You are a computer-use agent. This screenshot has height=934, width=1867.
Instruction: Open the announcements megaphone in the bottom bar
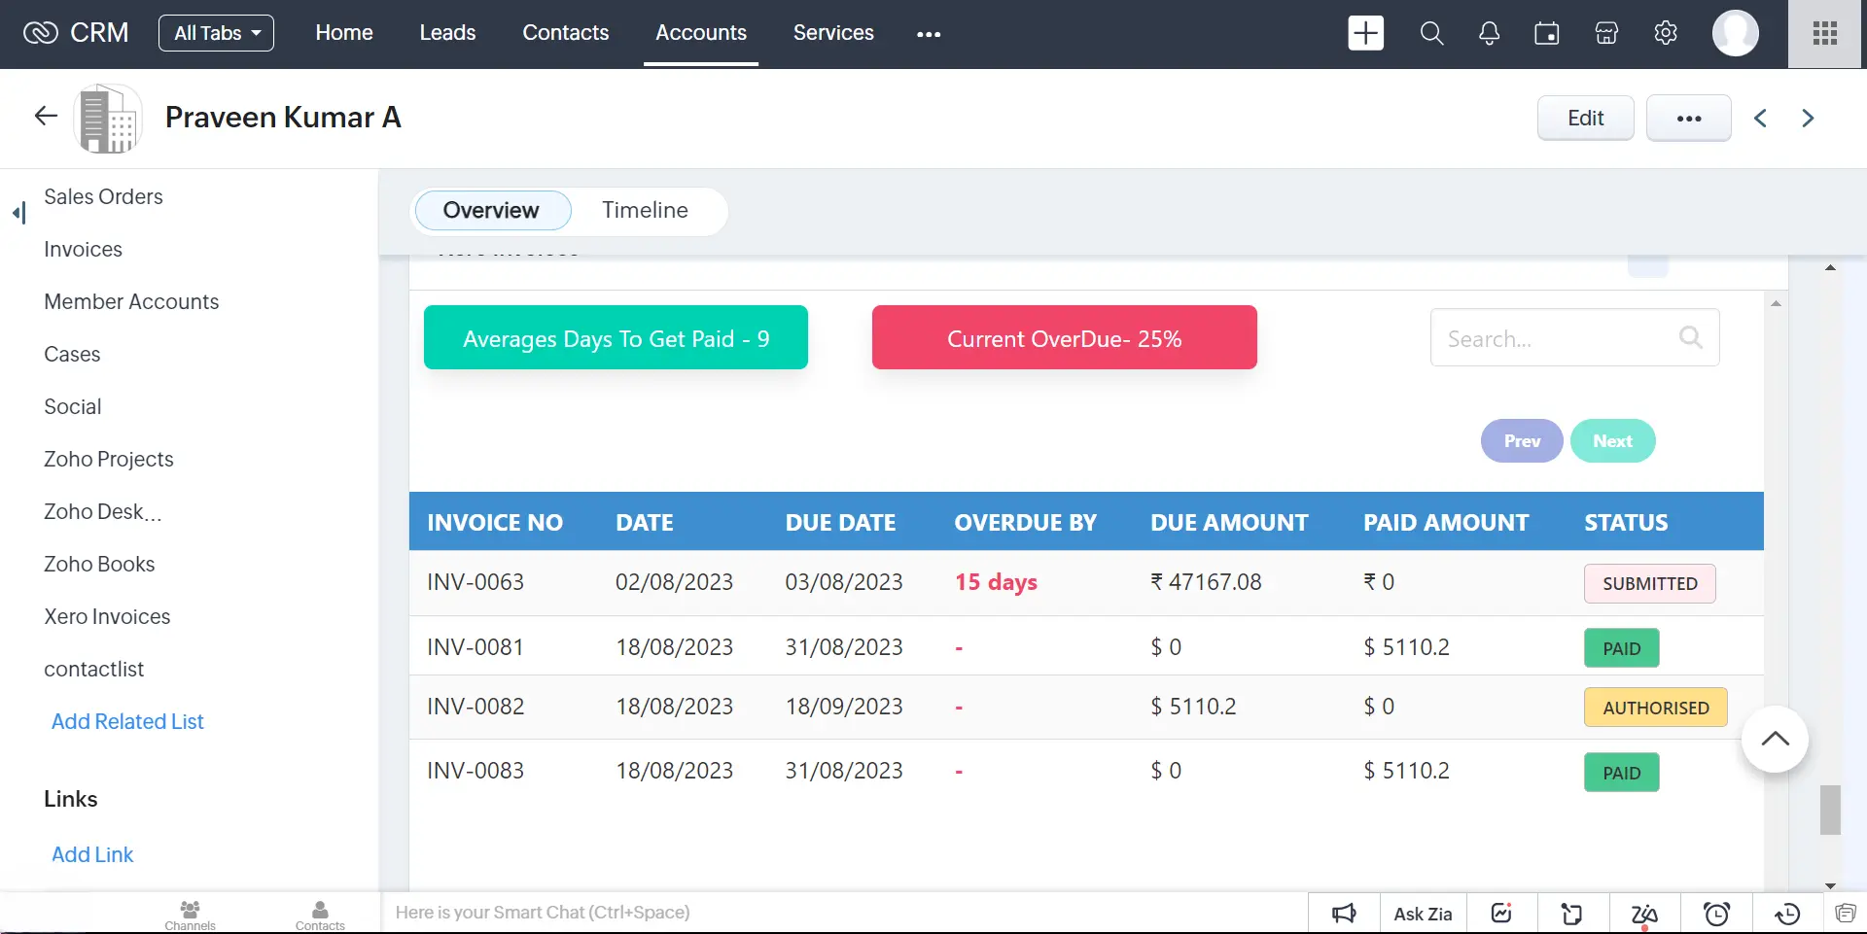1343,913
